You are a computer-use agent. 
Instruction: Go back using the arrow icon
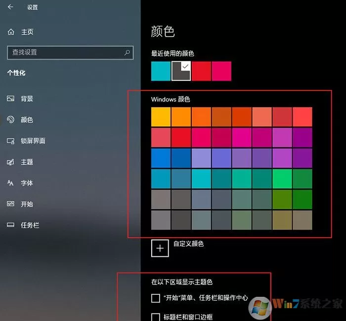coord(10,7)
